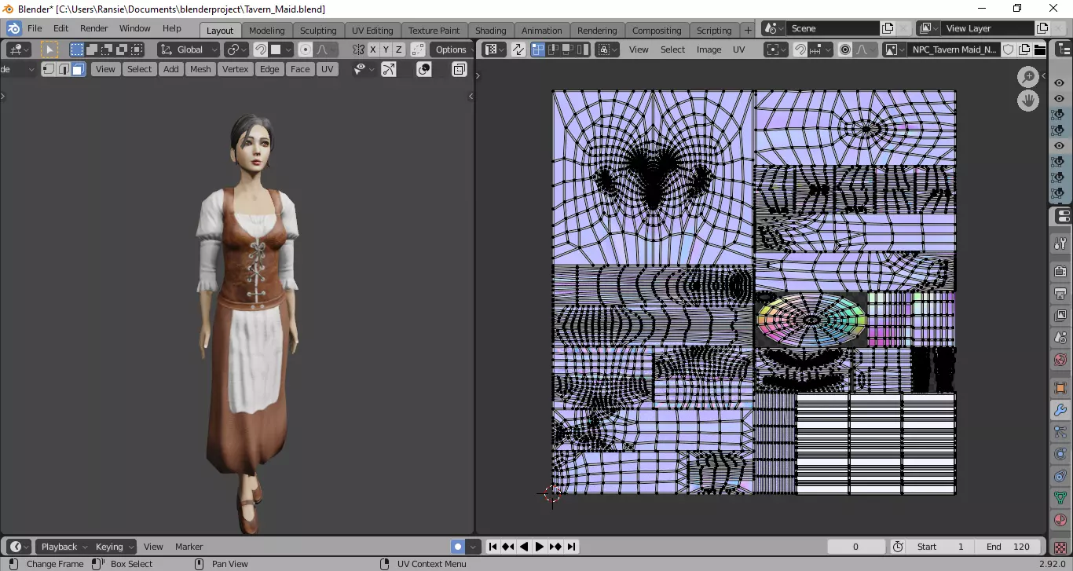The image size is (1073, 571).
Task: Click the UV editor pan hand icon
Action: point(1028,101)
